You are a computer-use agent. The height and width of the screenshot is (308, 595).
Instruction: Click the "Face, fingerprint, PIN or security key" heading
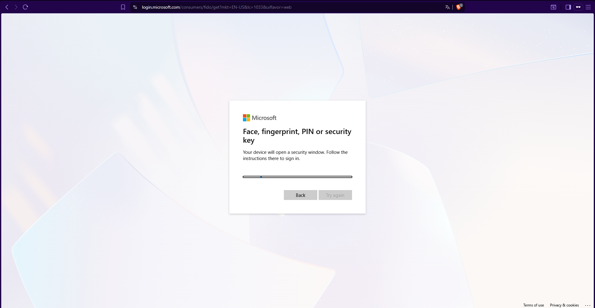[297, 136]
